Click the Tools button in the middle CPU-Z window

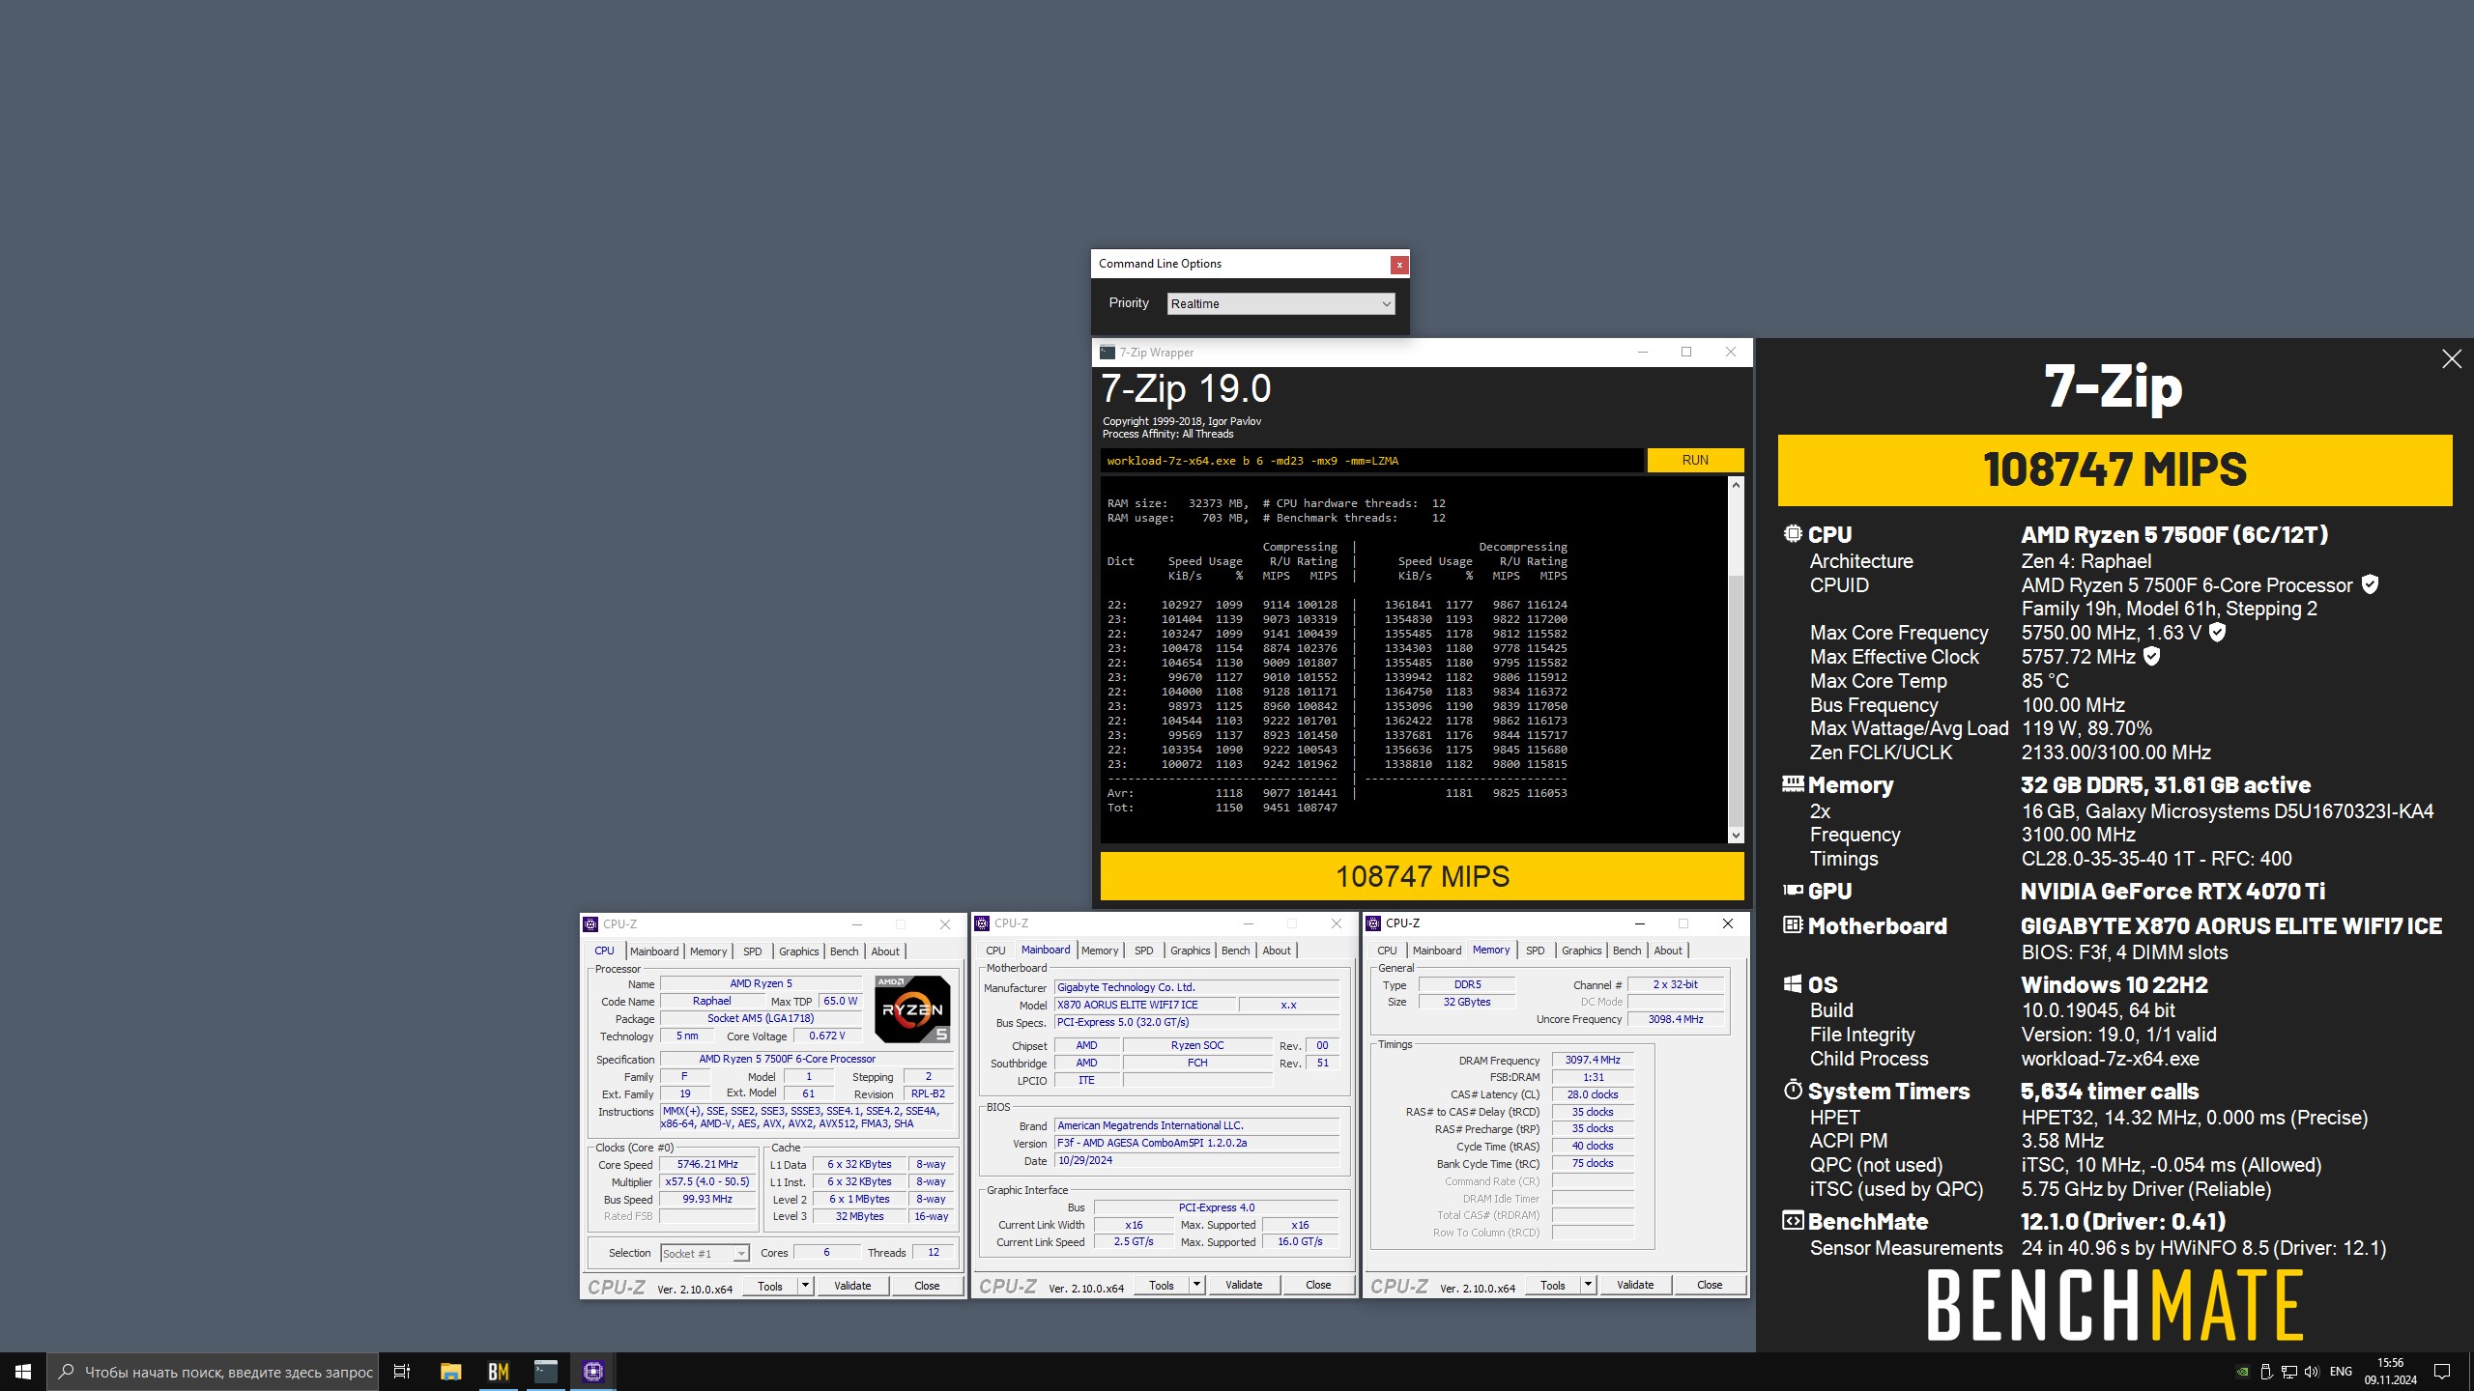point(1162,1285)
